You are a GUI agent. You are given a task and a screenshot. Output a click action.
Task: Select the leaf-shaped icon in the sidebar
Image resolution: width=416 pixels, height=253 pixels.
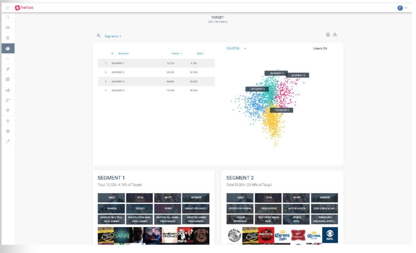click(8, 68)
